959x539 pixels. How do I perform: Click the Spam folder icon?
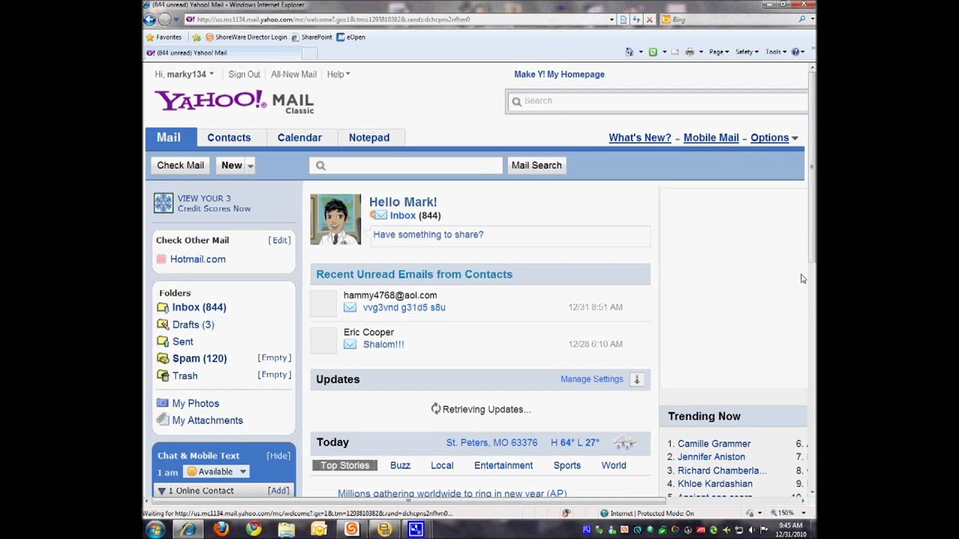tap(163, 359)
